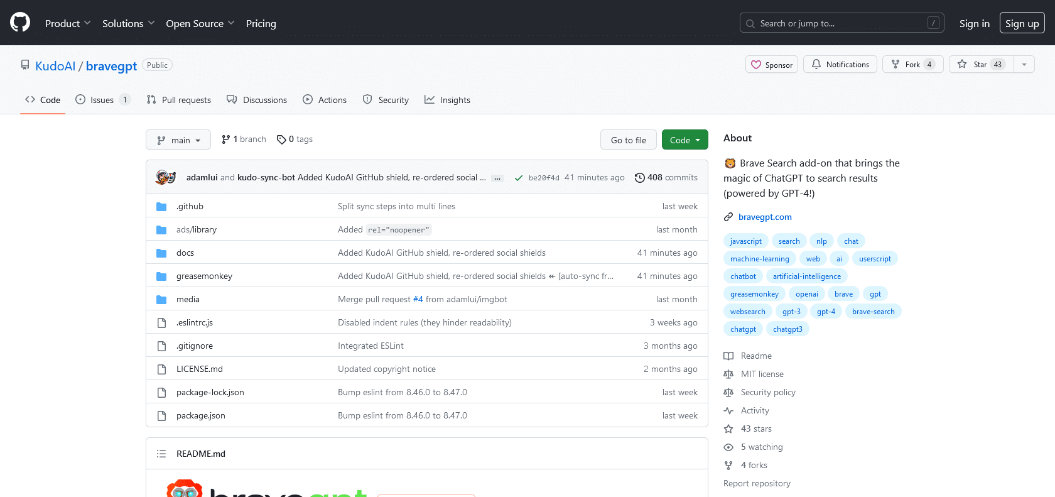Screen dimensions: 1055x497
Task: Open the main branch selector
Action: tap(178, 139)
